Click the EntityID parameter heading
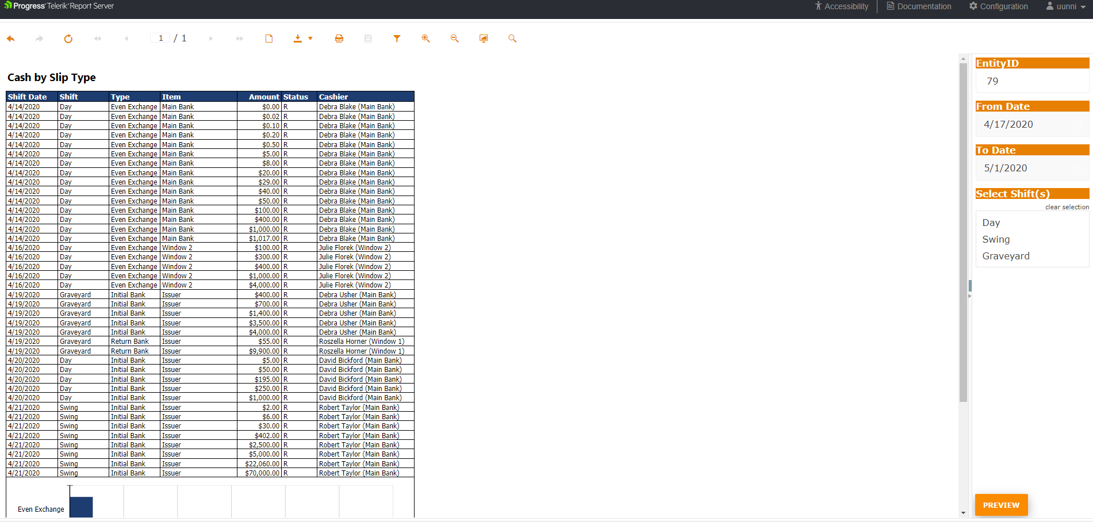Screen dimensions: 1093x525 click(1032, 63)
